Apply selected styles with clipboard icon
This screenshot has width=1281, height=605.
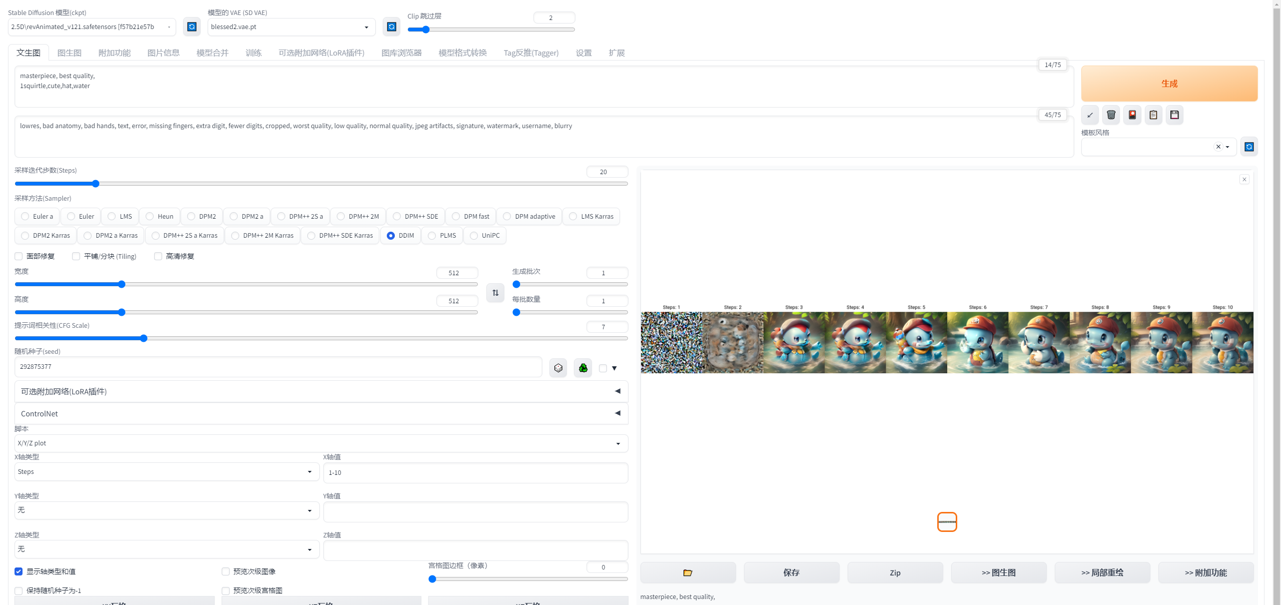1153,115
